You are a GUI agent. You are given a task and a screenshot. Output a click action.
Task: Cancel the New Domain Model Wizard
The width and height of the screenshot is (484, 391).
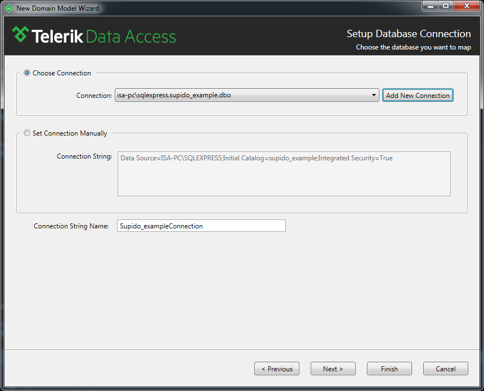445,368
